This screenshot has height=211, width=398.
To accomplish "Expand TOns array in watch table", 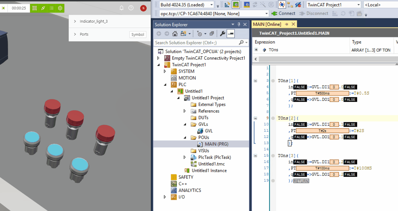I will click(256, 50).
